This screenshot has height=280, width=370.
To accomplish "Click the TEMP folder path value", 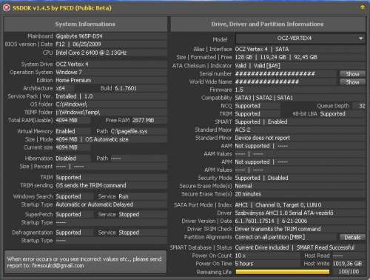I will click(78, 113).
